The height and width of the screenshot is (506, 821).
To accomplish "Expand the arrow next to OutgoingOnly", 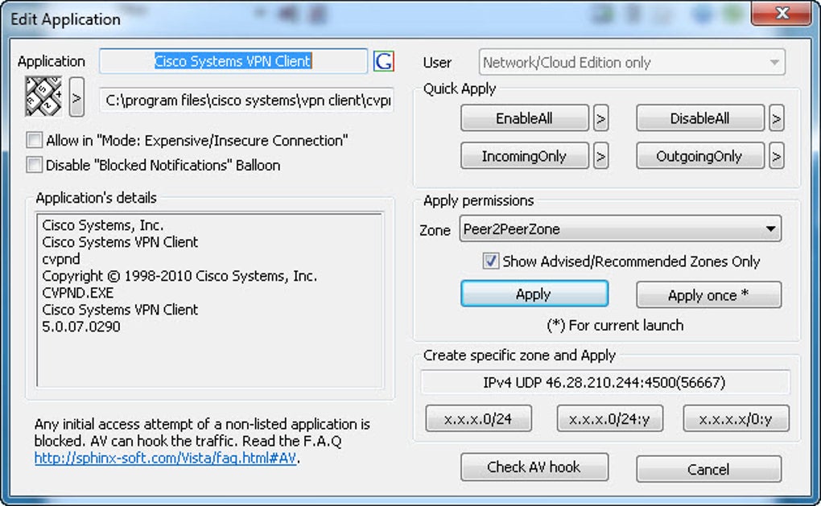I will tap(777, 156).
